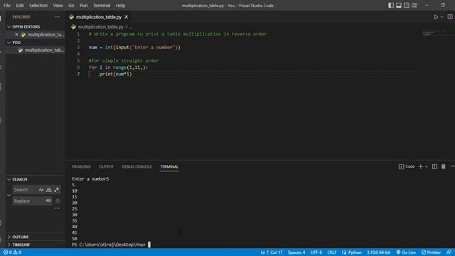
Task: Click the print(num*i) code line
Action: (x=115, y=74)
